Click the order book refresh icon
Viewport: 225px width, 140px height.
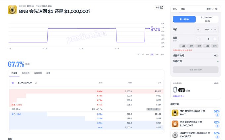coord(36,83)
